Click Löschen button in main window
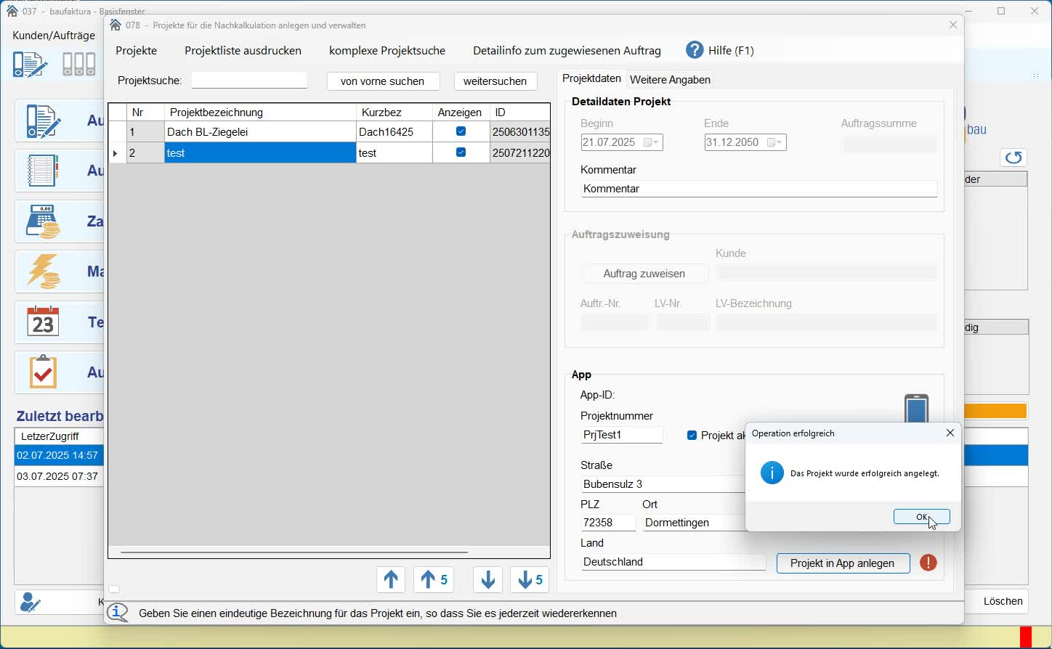This screenshot has height=649, width=1052. 1003,601
